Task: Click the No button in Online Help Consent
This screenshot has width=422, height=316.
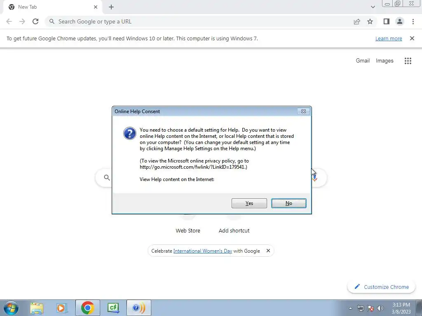Action: tap(288, 203)
